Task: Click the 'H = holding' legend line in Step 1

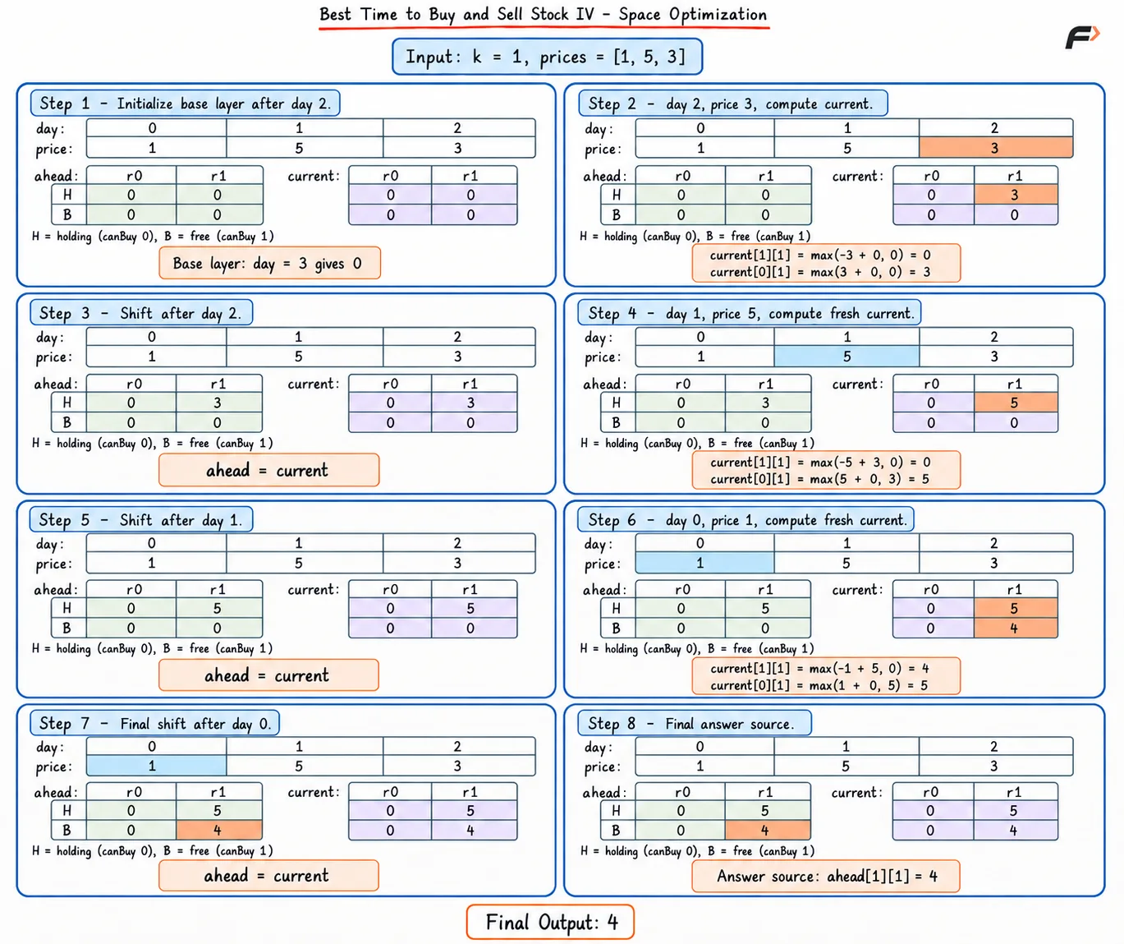Action: pyautogui.click(x=153, y=237)
